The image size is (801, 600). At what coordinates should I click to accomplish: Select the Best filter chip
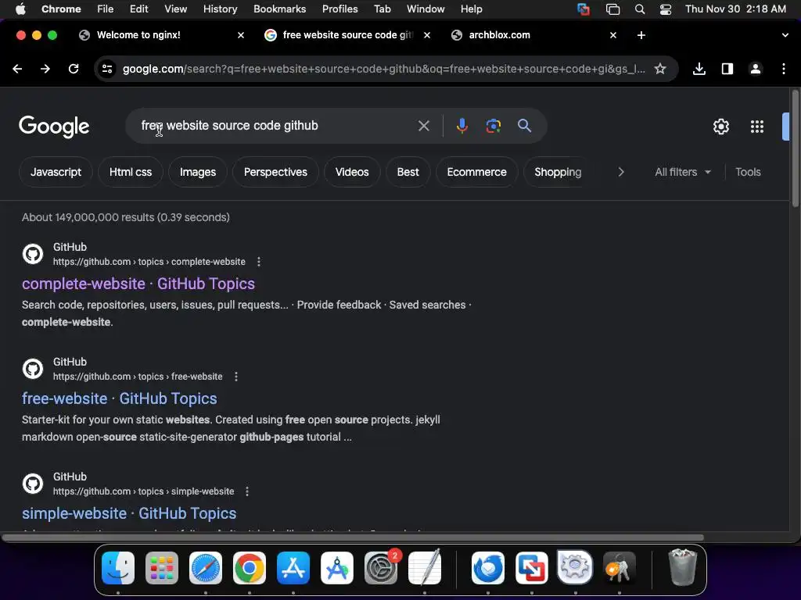(x=408, y=172)
